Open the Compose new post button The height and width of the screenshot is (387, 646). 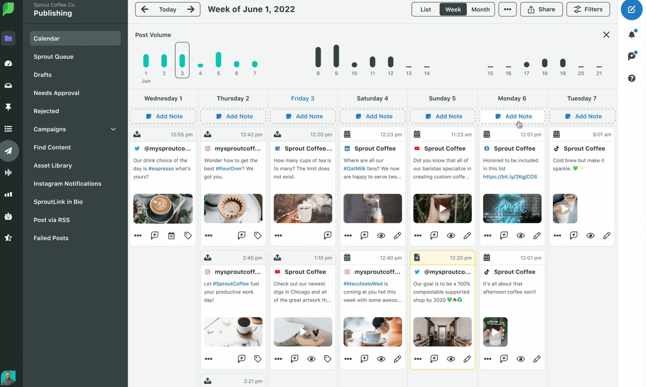(x=631, y=9)
